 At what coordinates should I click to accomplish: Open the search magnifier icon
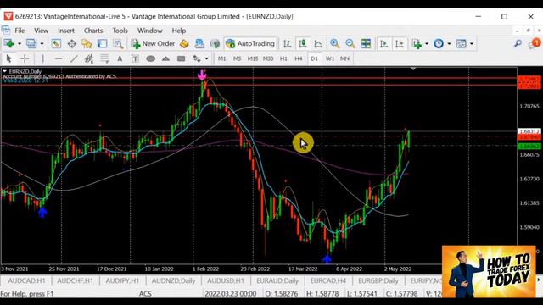pyautogui.click(x=518, y=43)
